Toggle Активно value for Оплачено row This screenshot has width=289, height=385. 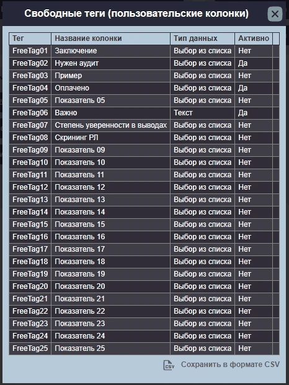tap(254, 88)
